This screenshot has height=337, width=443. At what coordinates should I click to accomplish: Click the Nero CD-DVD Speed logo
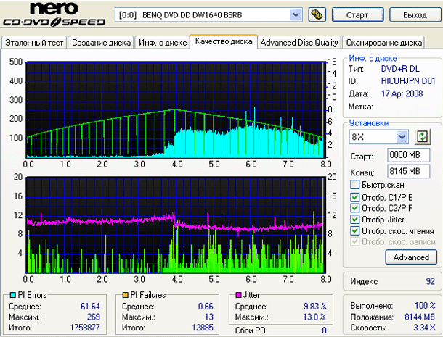pos(54,14)
